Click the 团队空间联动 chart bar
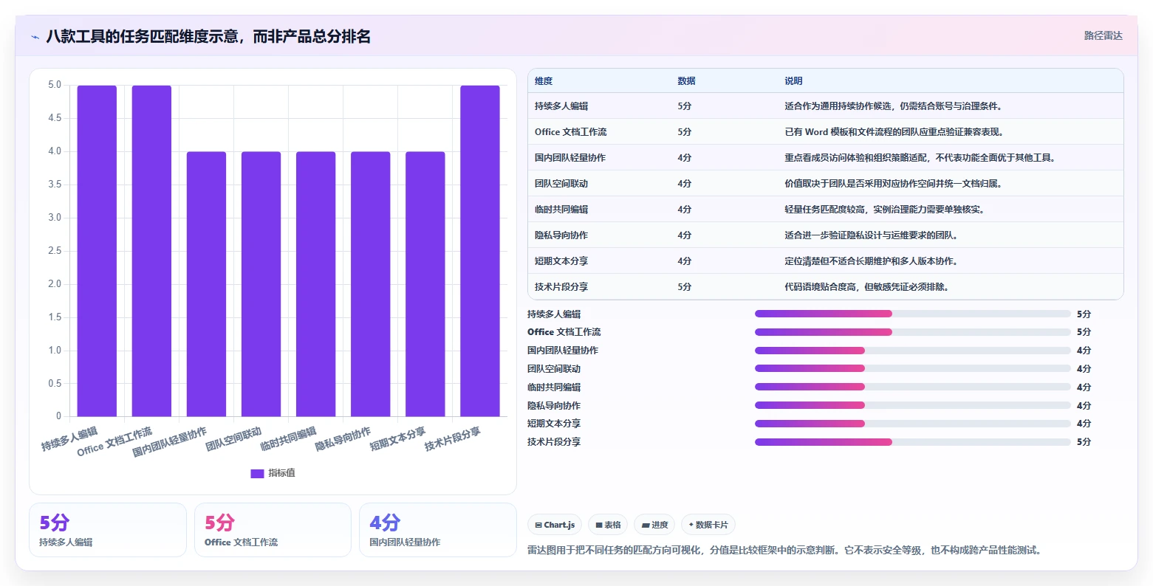1153x586 pixels. [261, 284]
